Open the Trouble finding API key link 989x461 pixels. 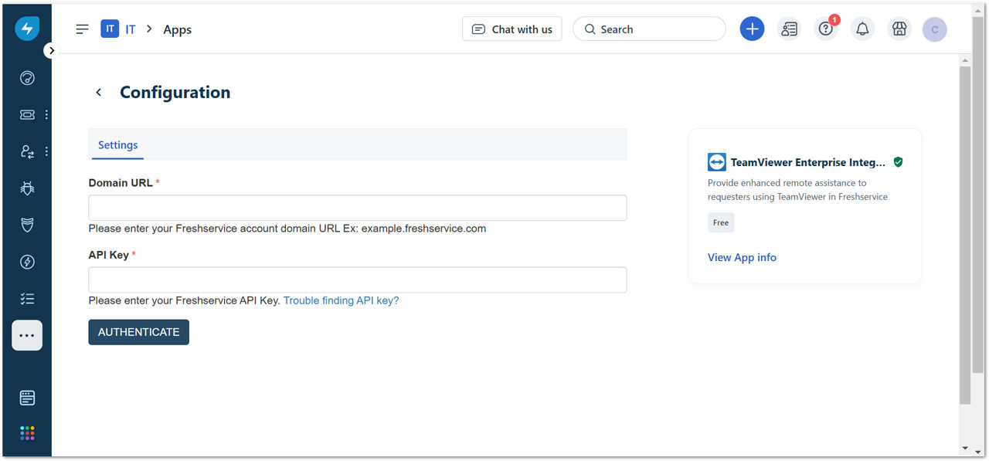342,300
